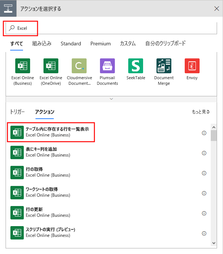The height and width of the screenshot is (254, 223).
Task: Choose action テーブル内に存在する行を一覧表示
Action: click(109, 132)
